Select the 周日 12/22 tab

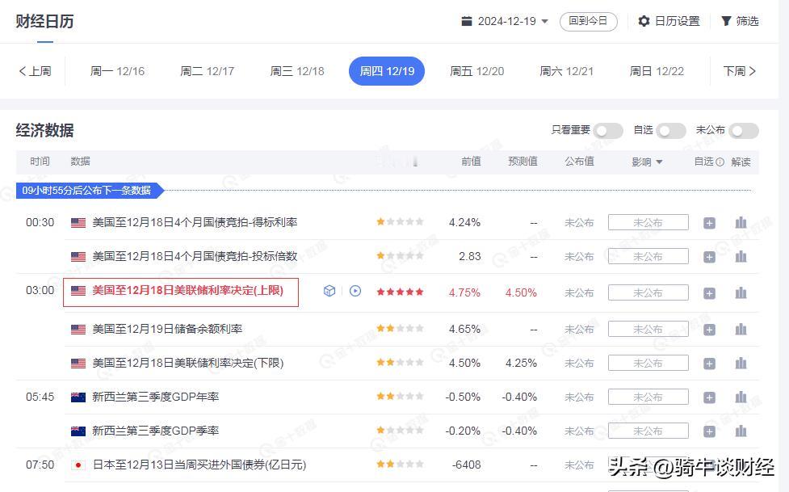point(657,71)
